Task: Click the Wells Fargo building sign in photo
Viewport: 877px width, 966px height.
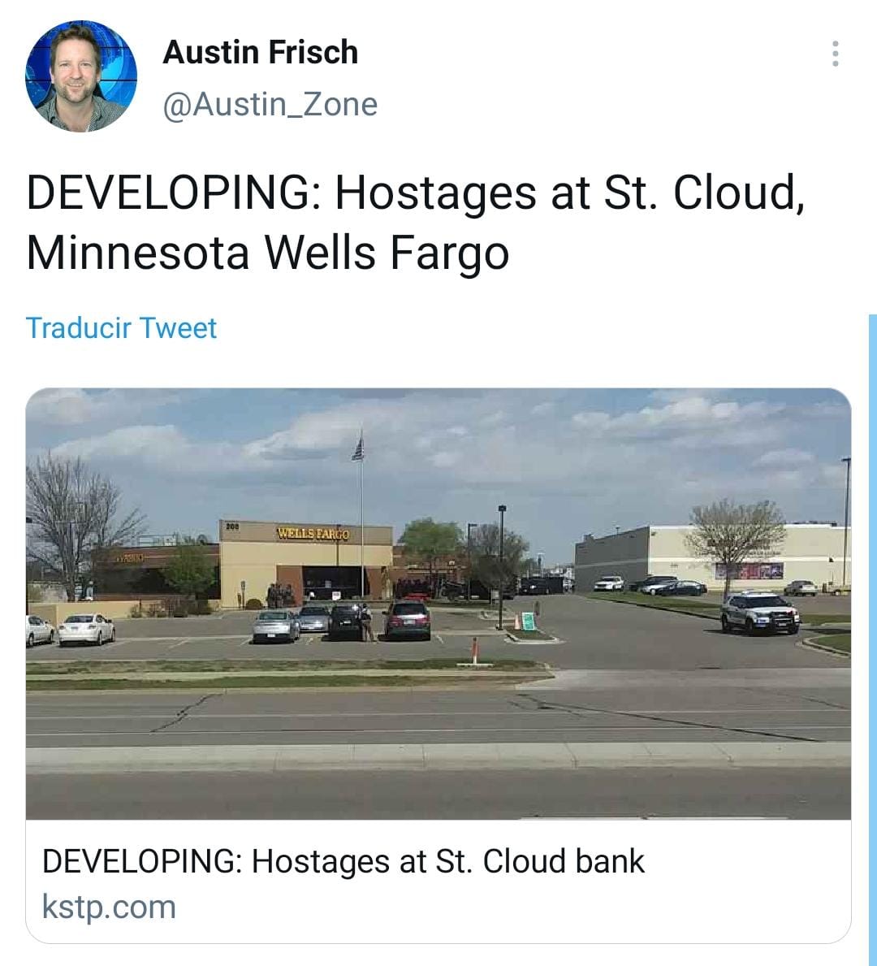Action: (313, 534)
